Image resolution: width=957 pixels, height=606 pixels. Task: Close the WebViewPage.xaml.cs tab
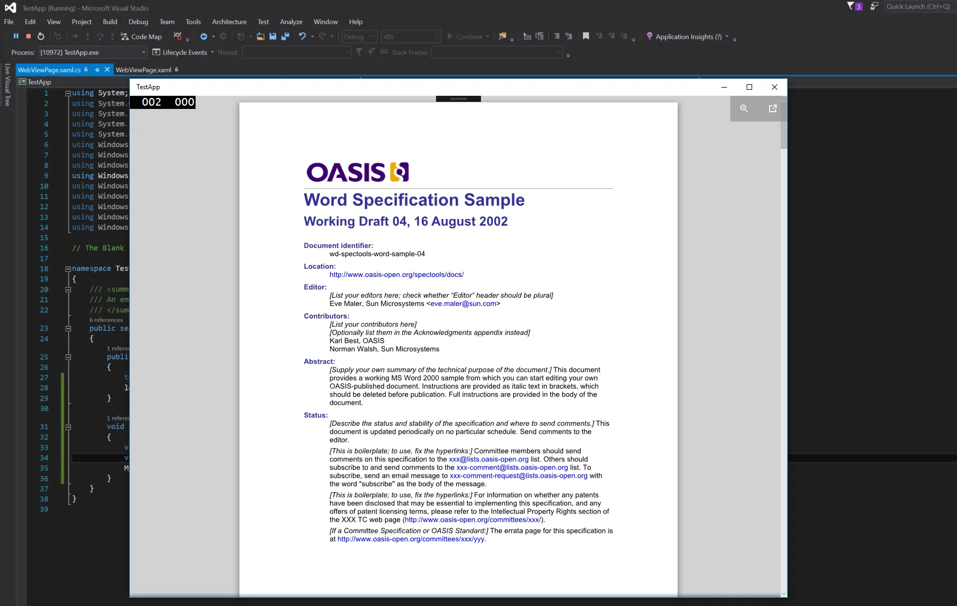[x=107, y=70]
